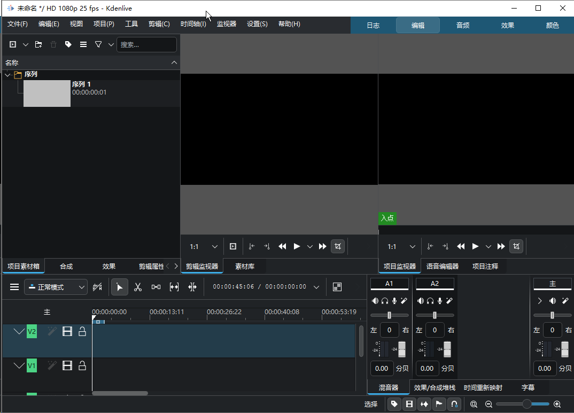Open clip monitor 1:1 zoom dropdown
The width and height of the screenshot is (574, 413).
(x=204, y=246)
